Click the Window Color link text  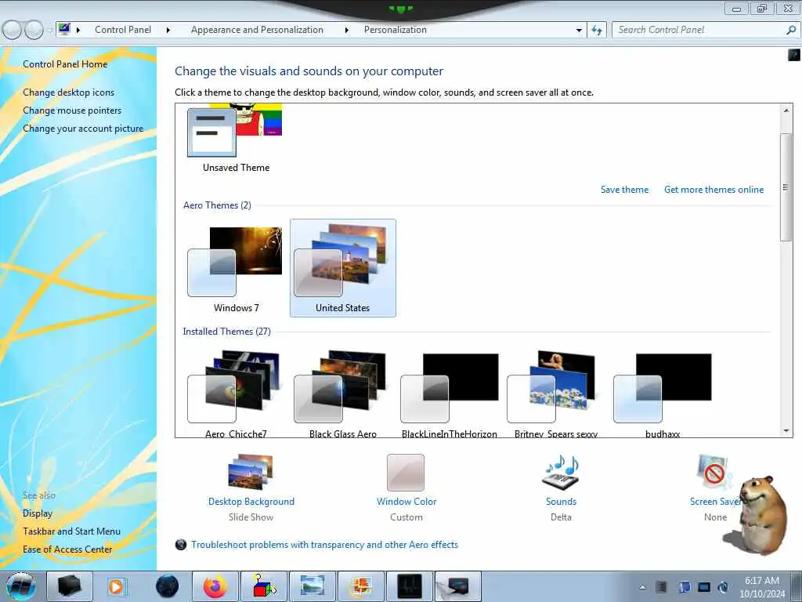pyautogui.click(x=406, y=502)
